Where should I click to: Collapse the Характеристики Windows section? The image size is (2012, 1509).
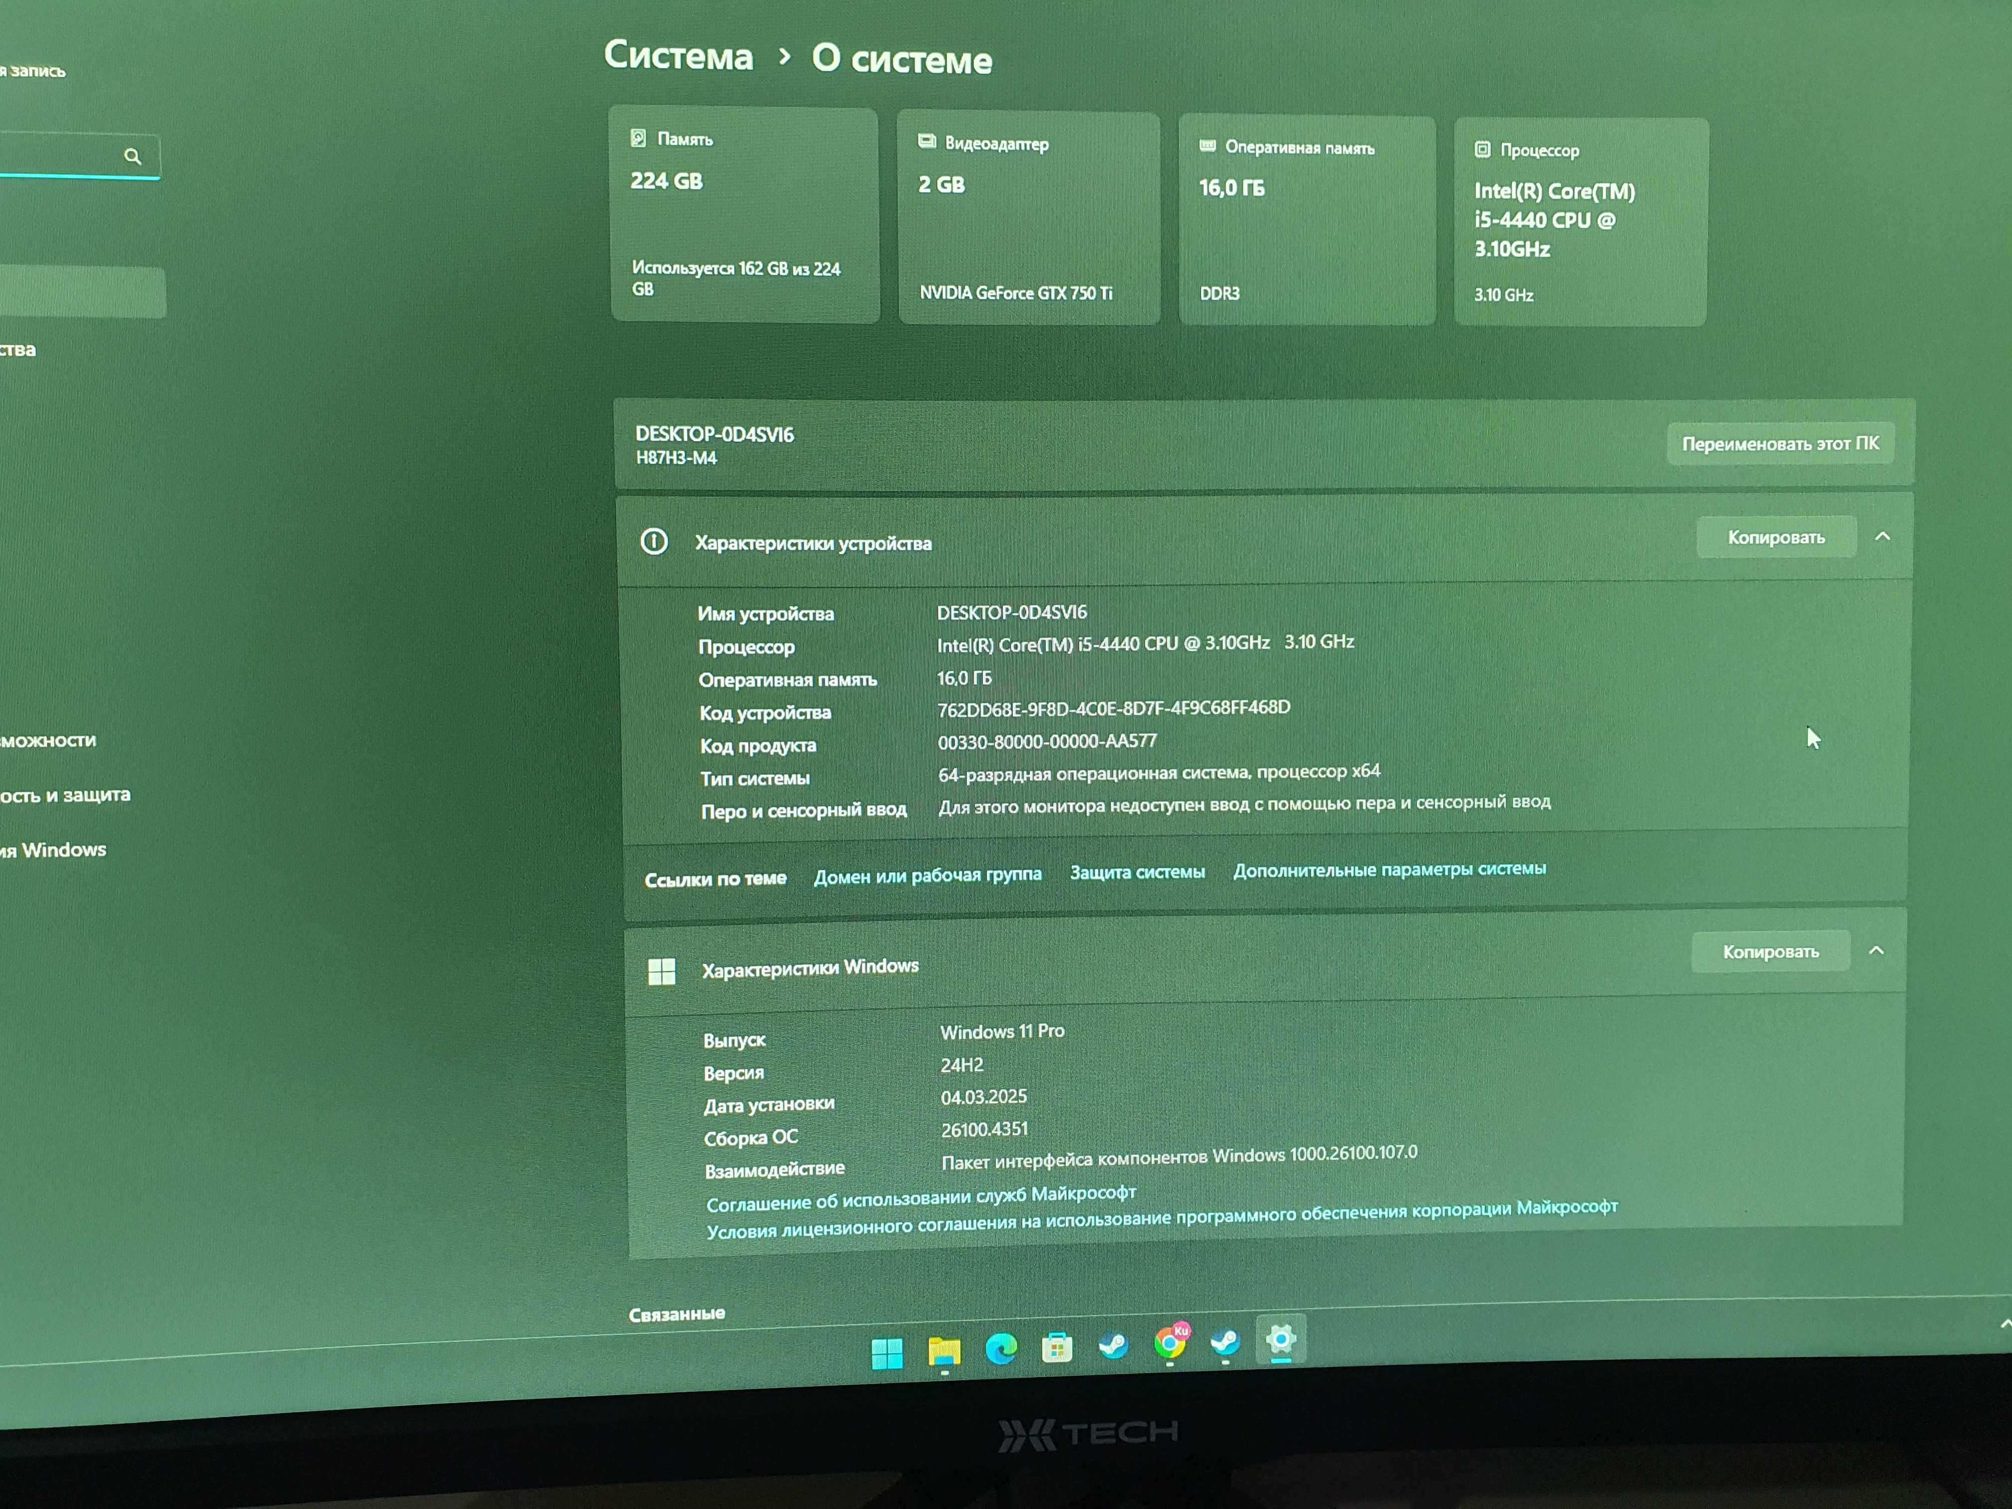click(1876, 951)
